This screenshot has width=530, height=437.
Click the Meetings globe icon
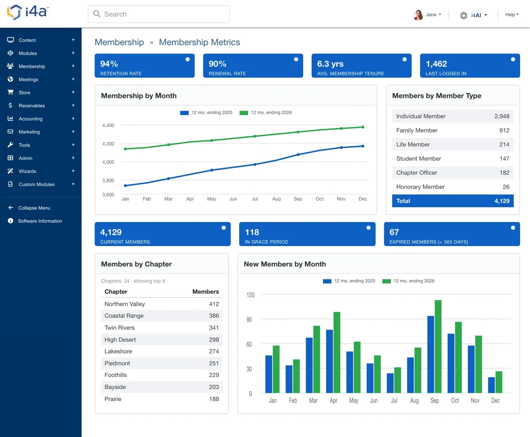[10, 79]
